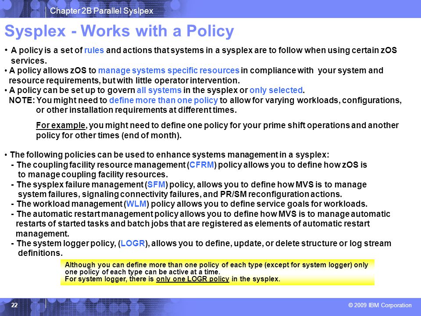The width and height of the screenshot is (421, 316).
Task: Click the blue acronym 'LOGR' in parentheses
Action: pos(132,244)
